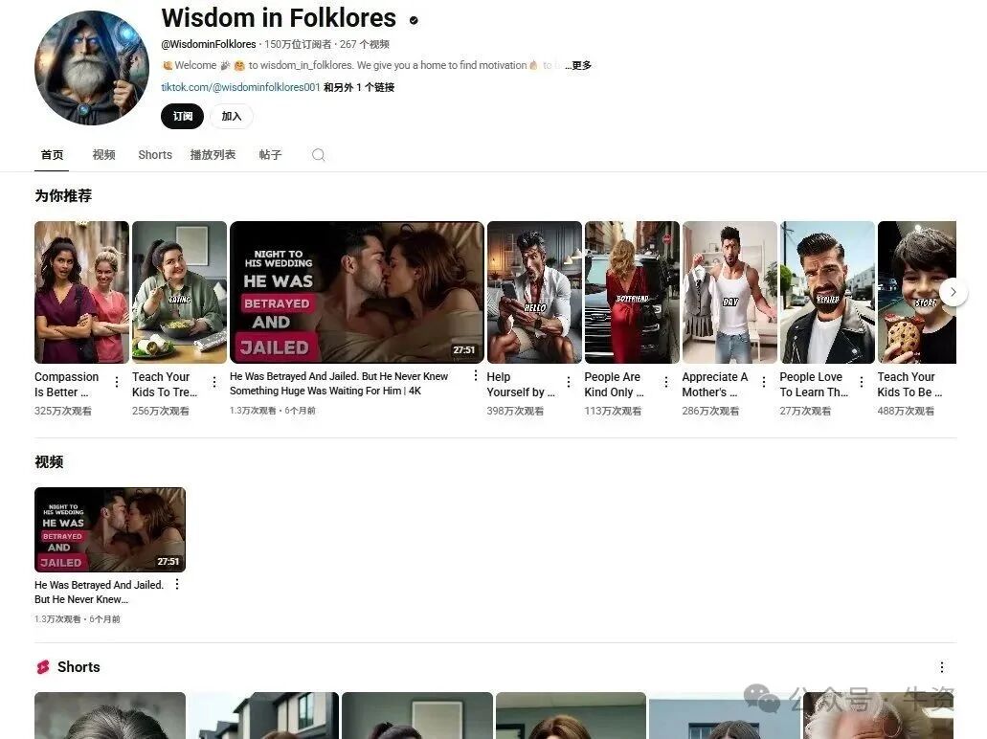The width and height of the screenshot is (987, 739).
Task: Open options menu for featured Betrayed And Jailed video
Action: coord(475,376)
